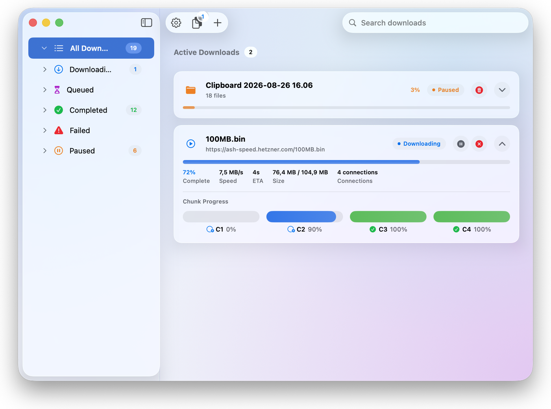The height and width of the screenshot is (409, 551).
Task: Collapse the 100MB.bin download details
Action: [502, 144]
